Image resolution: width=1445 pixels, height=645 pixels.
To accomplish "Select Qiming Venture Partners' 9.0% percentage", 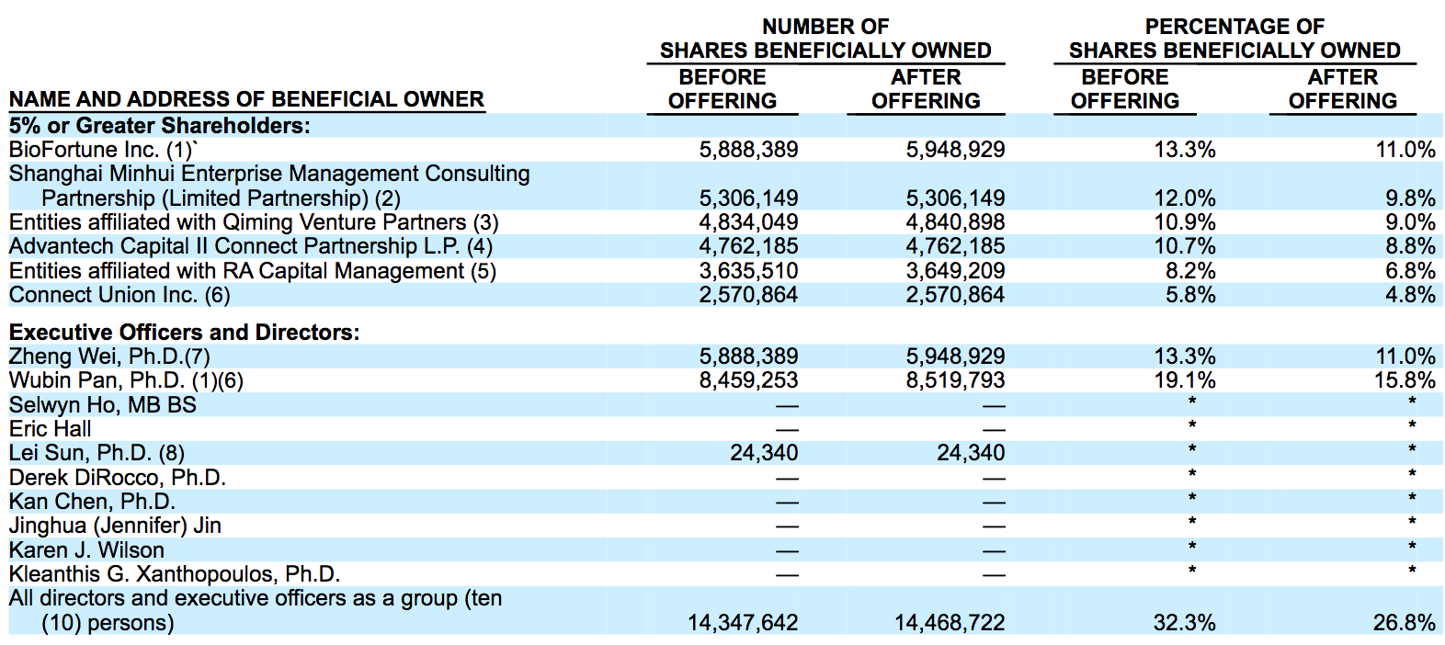I will click(x=1411, y=222).
